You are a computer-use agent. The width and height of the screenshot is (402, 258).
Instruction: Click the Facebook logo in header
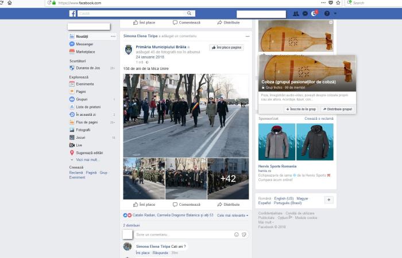(73, 13)
